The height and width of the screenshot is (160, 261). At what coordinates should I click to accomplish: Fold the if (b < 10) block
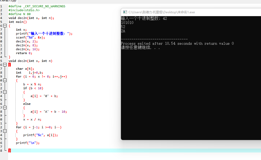tap(5, 92)
